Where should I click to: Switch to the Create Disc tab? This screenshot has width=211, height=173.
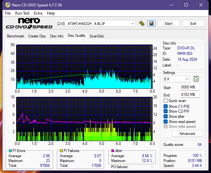[37, 36]
